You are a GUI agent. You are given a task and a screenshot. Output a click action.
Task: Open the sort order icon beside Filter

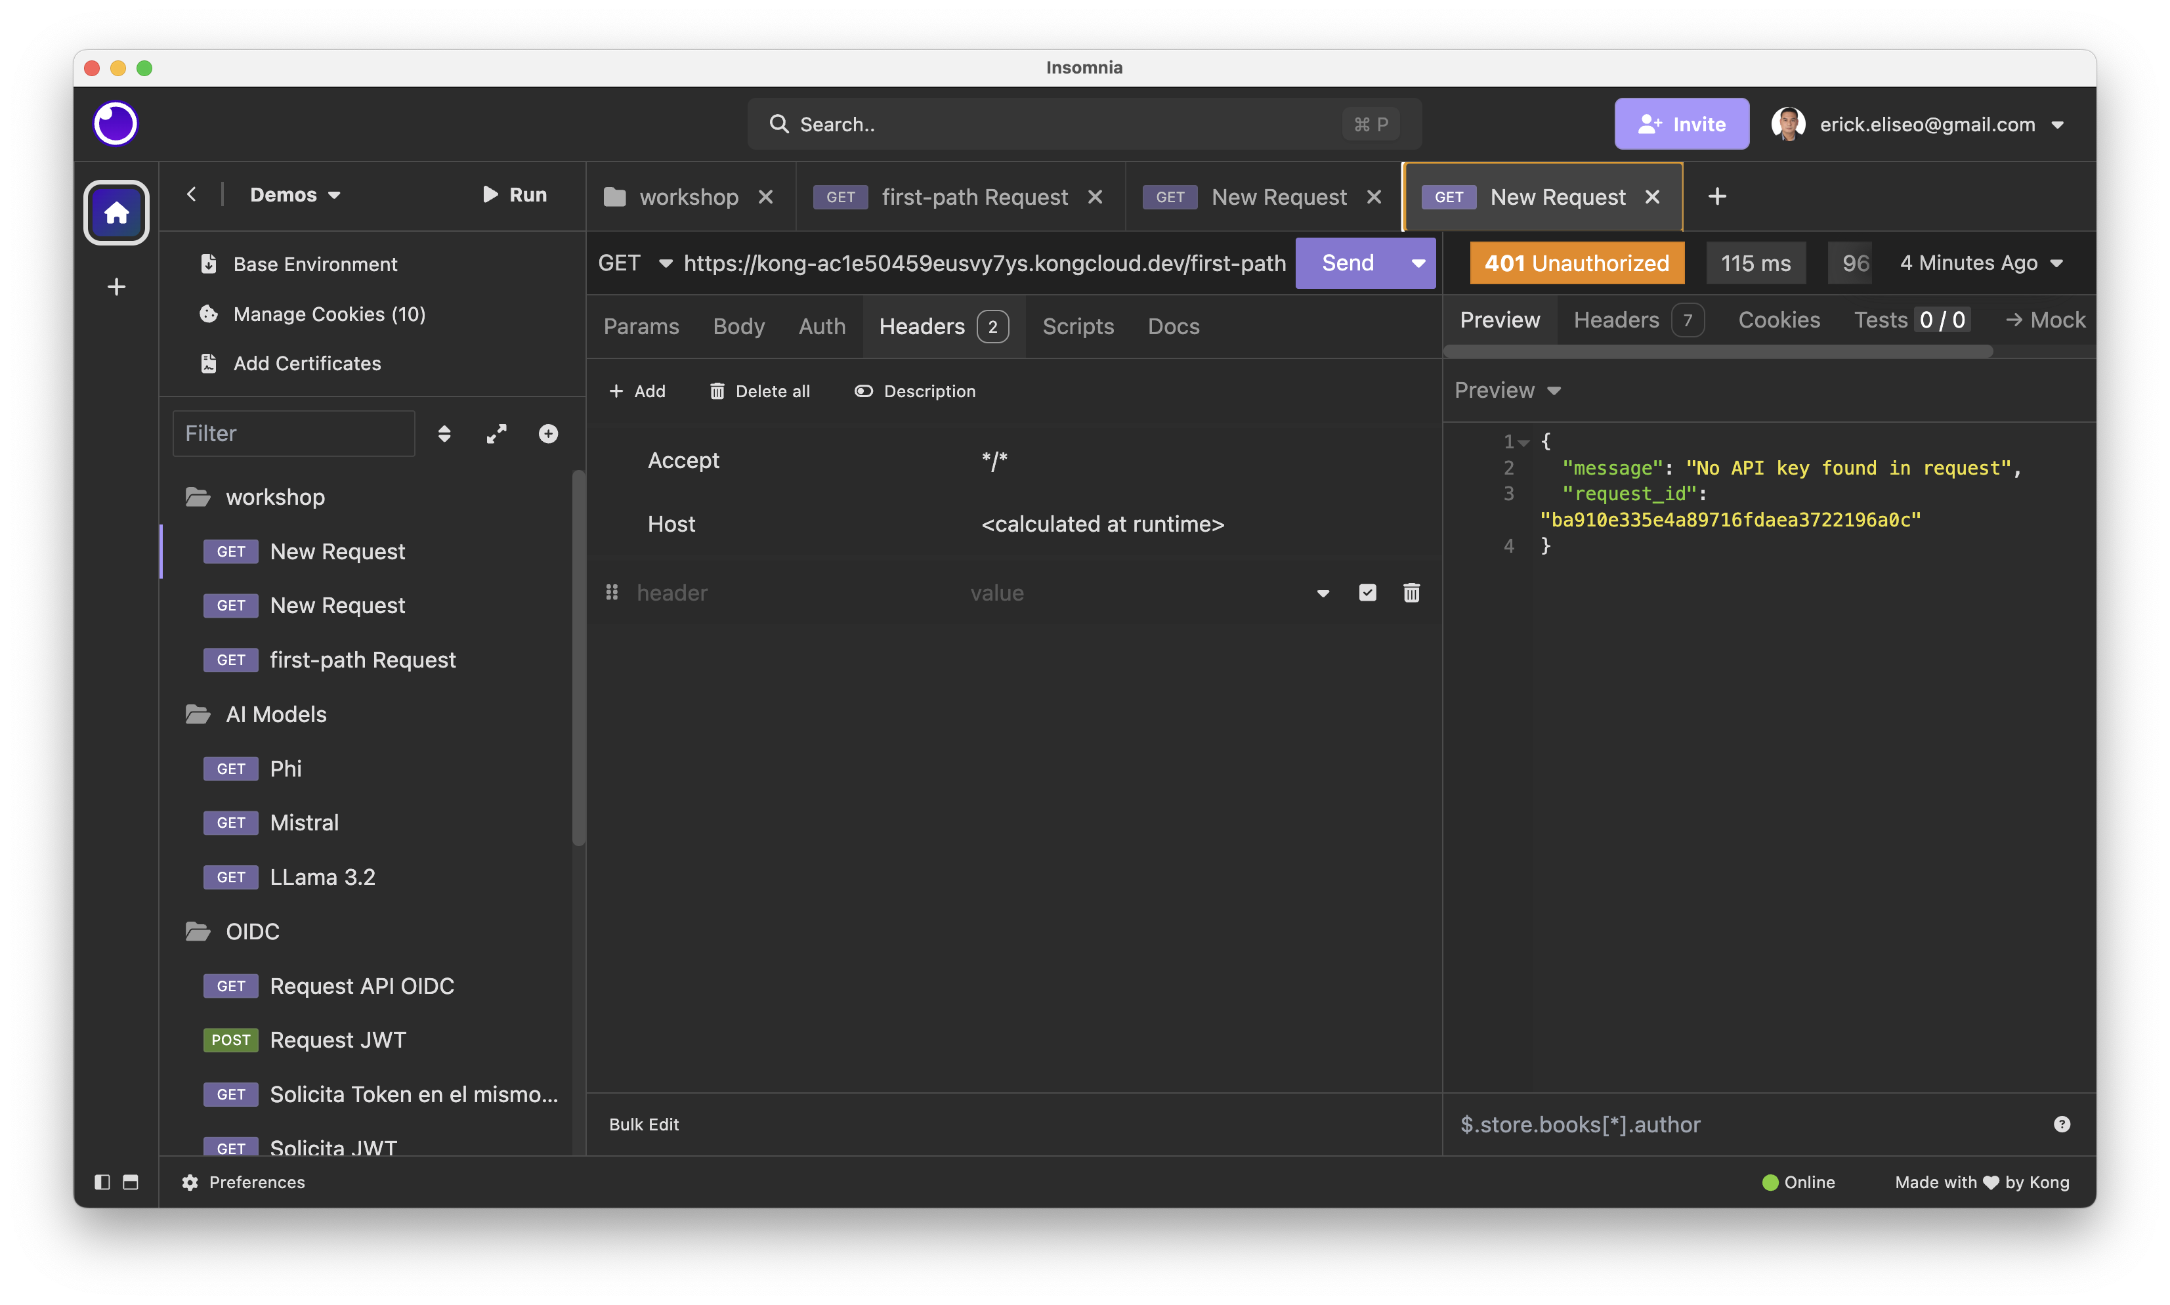click(x=444, y=433)
